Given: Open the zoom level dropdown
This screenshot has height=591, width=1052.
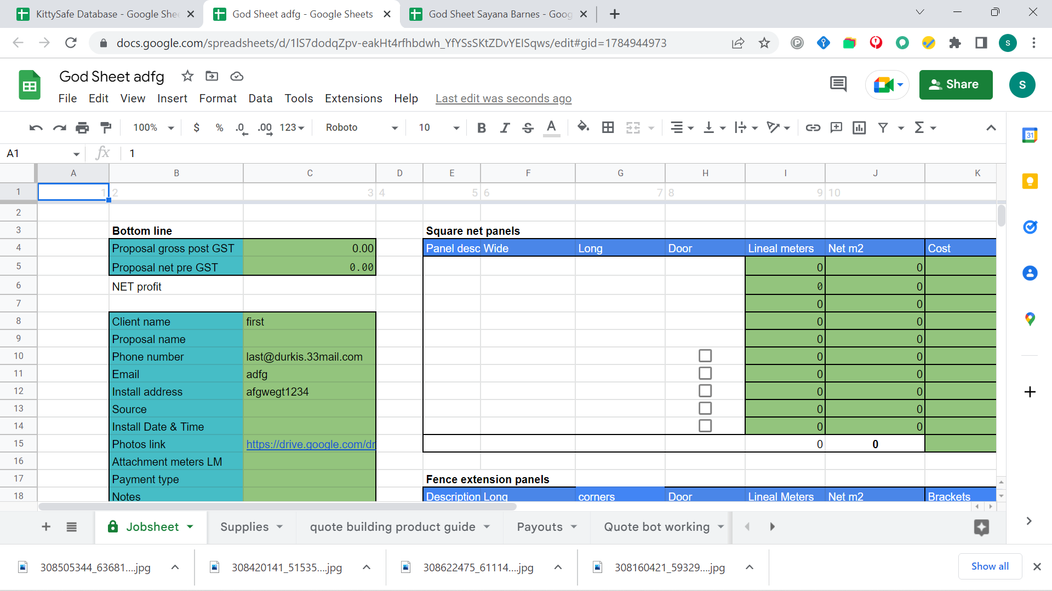Looking at the screenshot, I should tap(153, 128).
